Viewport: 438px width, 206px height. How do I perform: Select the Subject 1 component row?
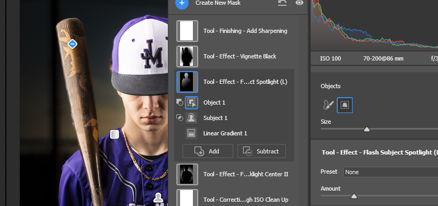click(x=234, y=118)
